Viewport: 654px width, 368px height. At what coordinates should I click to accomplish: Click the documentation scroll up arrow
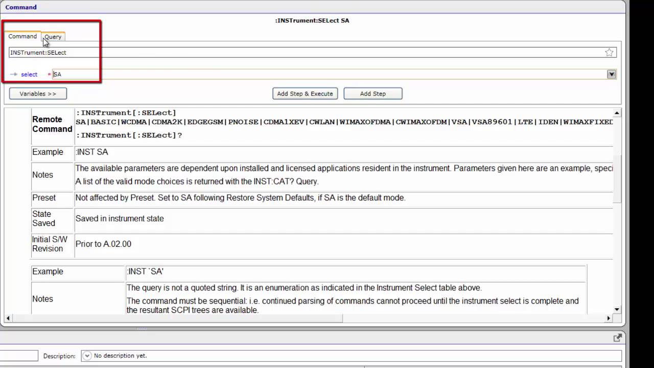617,113
